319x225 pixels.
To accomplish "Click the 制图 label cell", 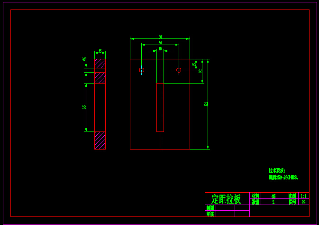I will tap(210, 208).
